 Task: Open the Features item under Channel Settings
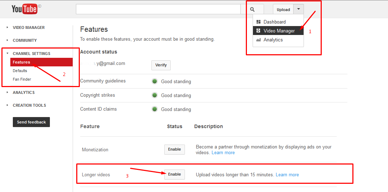pos(41,62)
